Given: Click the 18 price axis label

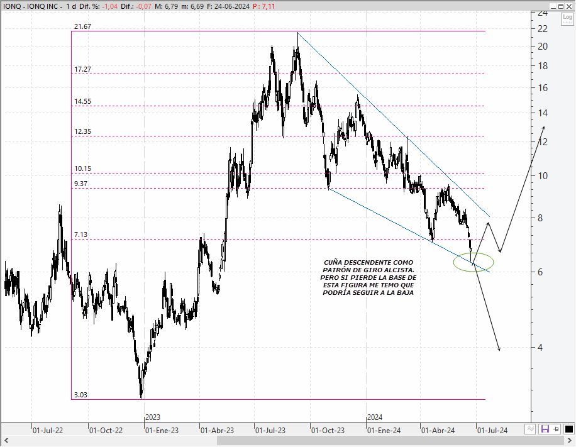Looking at the screenshot, I should point(542,66).
